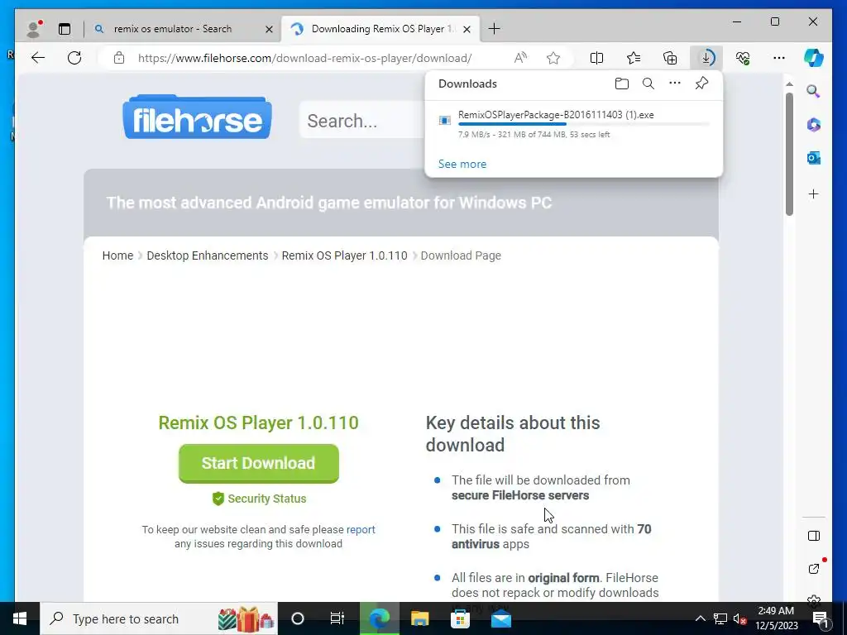
Task: Open File Explorer from taskbar
Action: [x=419, y=618]
